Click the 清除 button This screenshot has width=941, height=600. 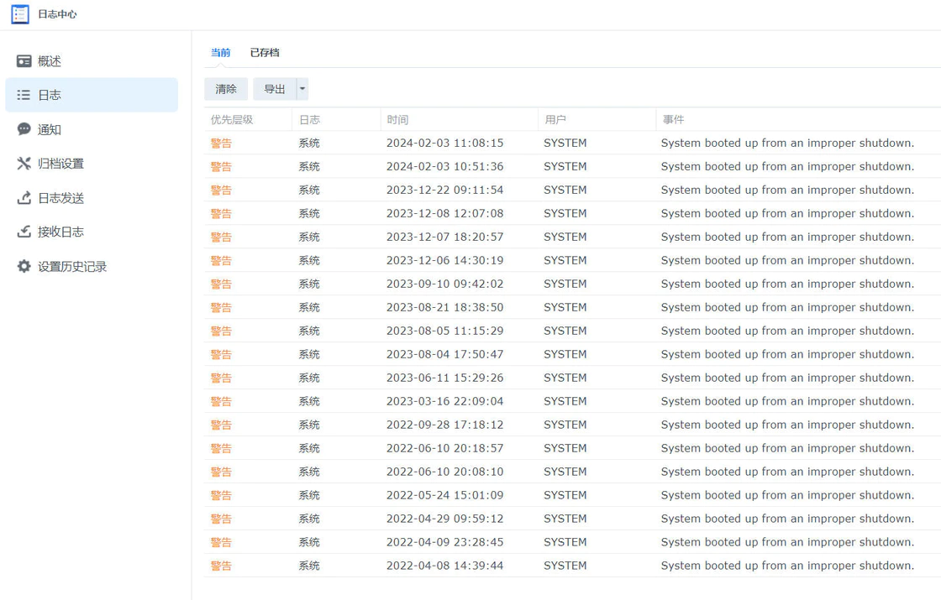tap(226, 89)
